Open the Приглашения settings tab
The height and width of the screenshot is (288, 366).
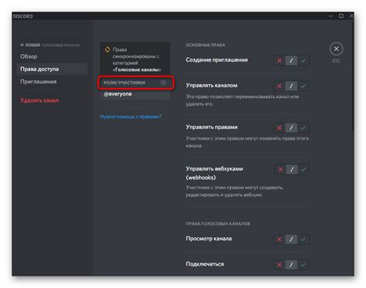click(x=53, y=82)
